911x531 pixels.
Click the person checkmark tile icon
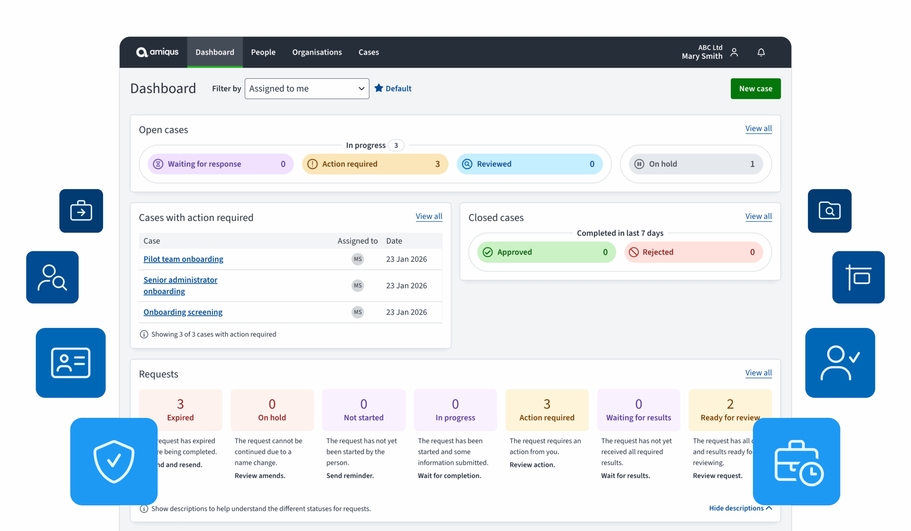point(840,363)
